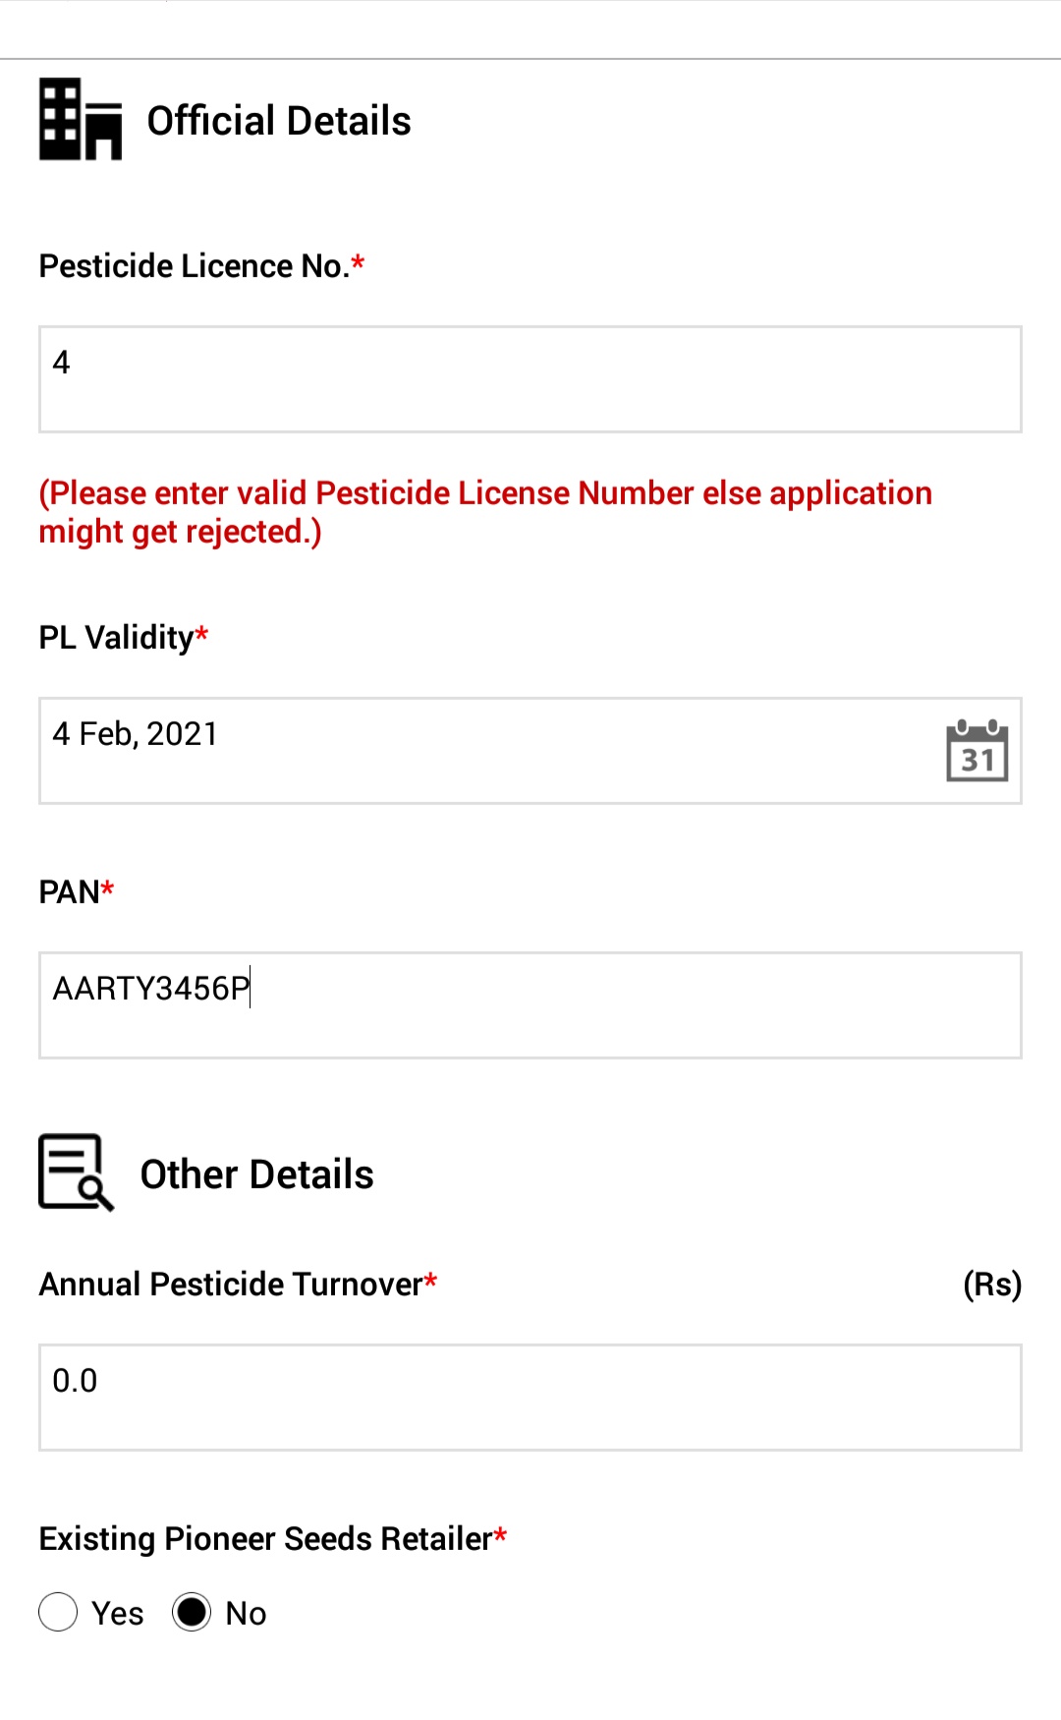Focus the Pesticide Licence No. input field

530,379
